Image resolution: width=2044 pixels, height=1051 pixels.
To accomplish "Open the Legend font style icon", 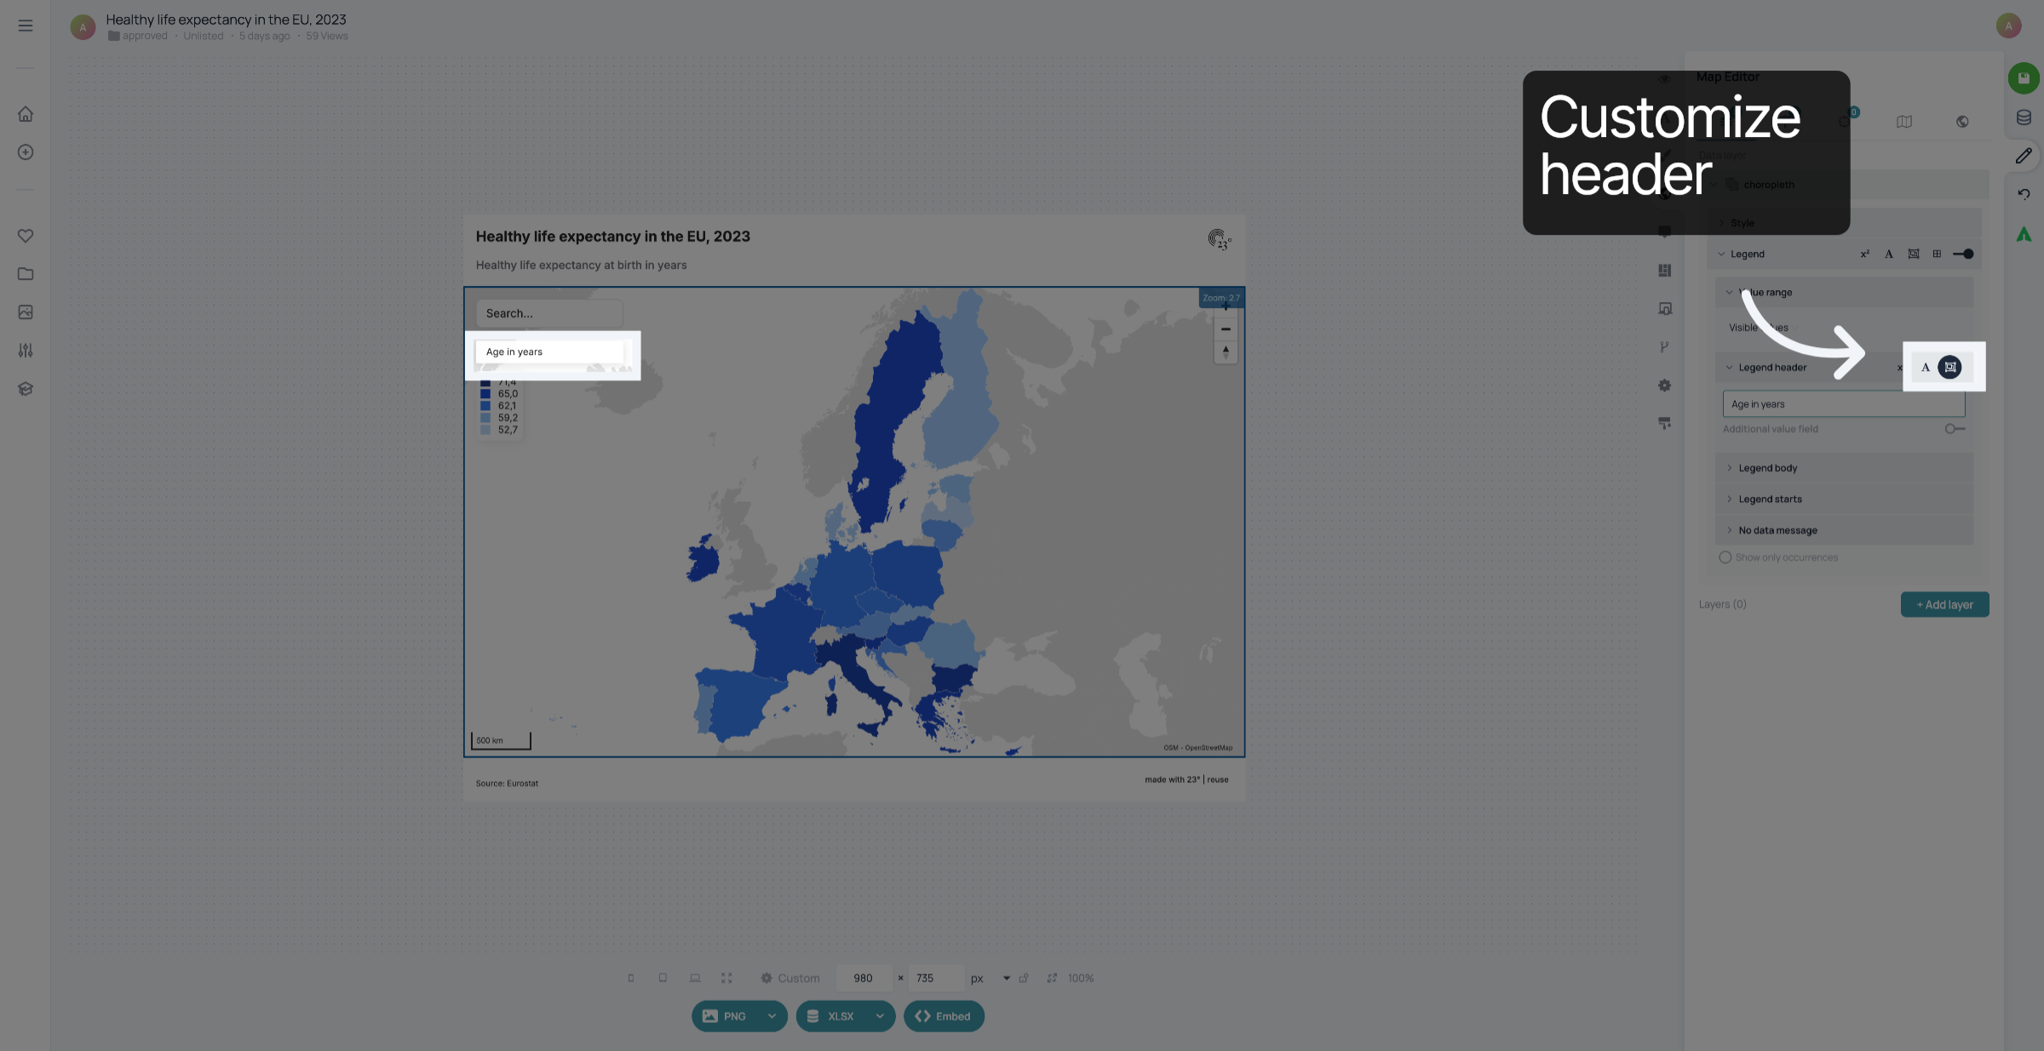I will click(x=1889, y=254).
